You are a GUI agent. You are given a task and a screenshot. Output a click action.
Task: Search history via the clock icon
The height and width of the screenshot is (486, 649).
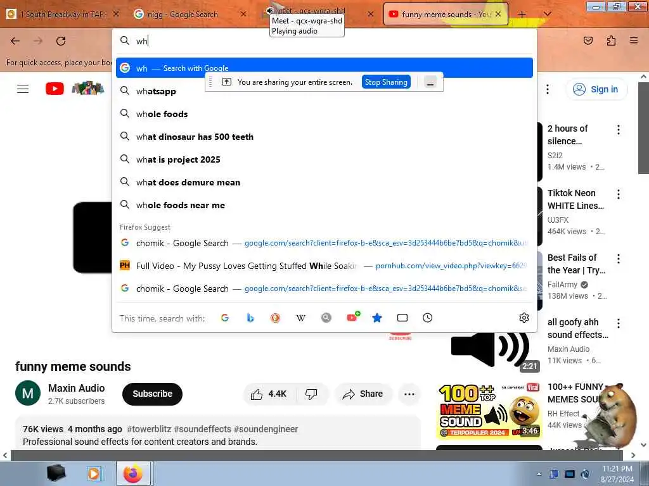(428, 318)
